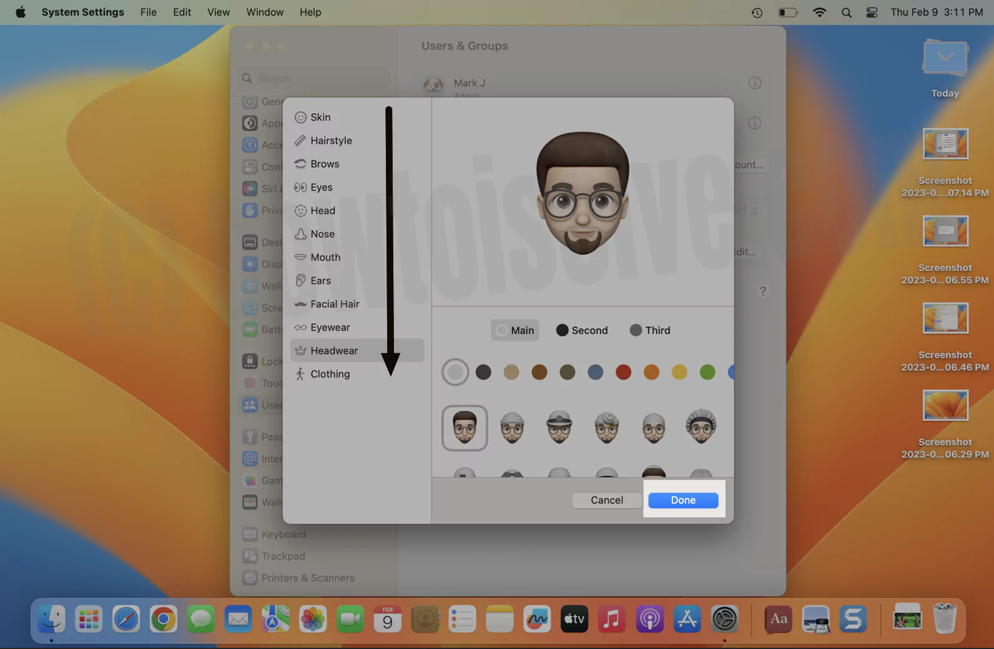
Task: Click the Wi-Fi status icon
Action: point(820,12)
